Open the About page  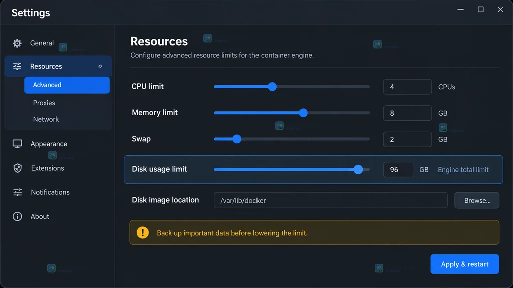tap(40, 217)
